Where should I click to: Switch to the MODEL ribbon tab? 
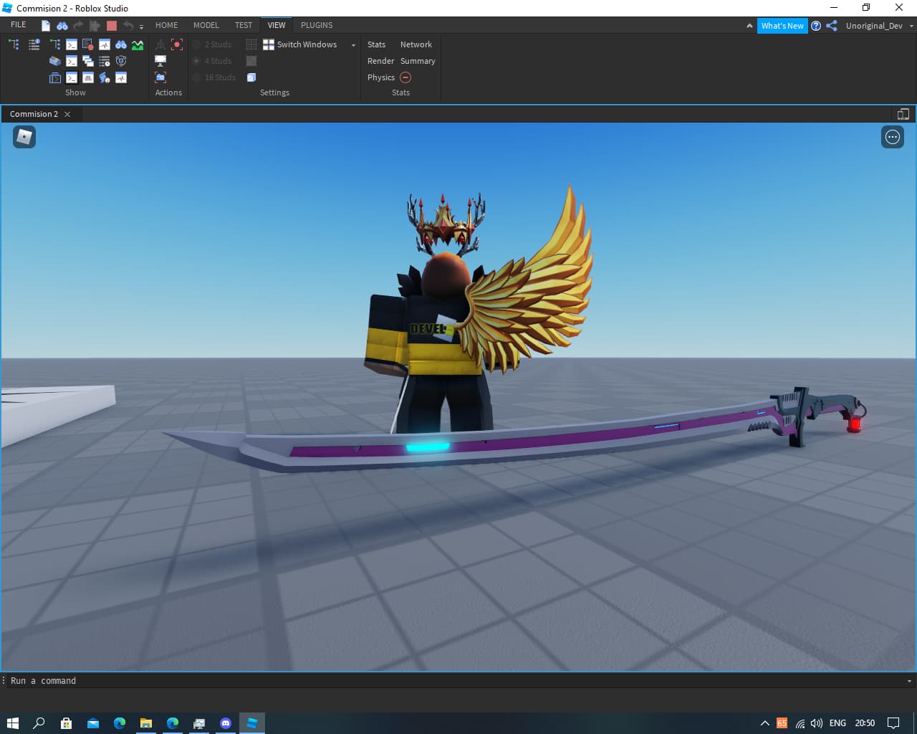(x=206, y=25)
